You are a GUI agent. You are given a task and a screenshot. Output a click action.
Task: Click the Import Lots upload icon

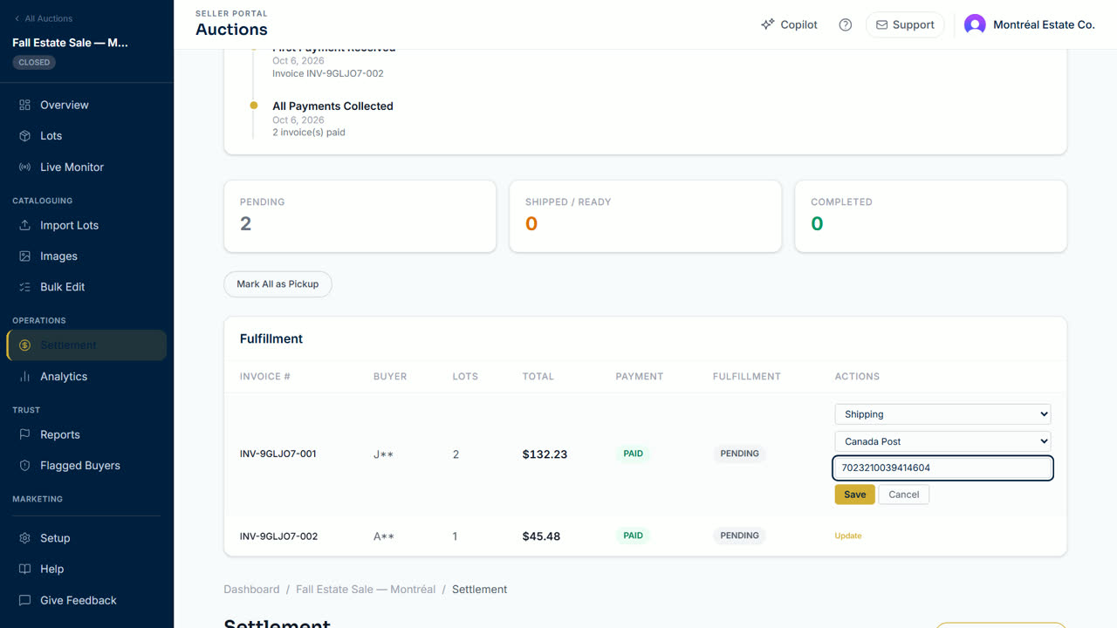point(24,225)
